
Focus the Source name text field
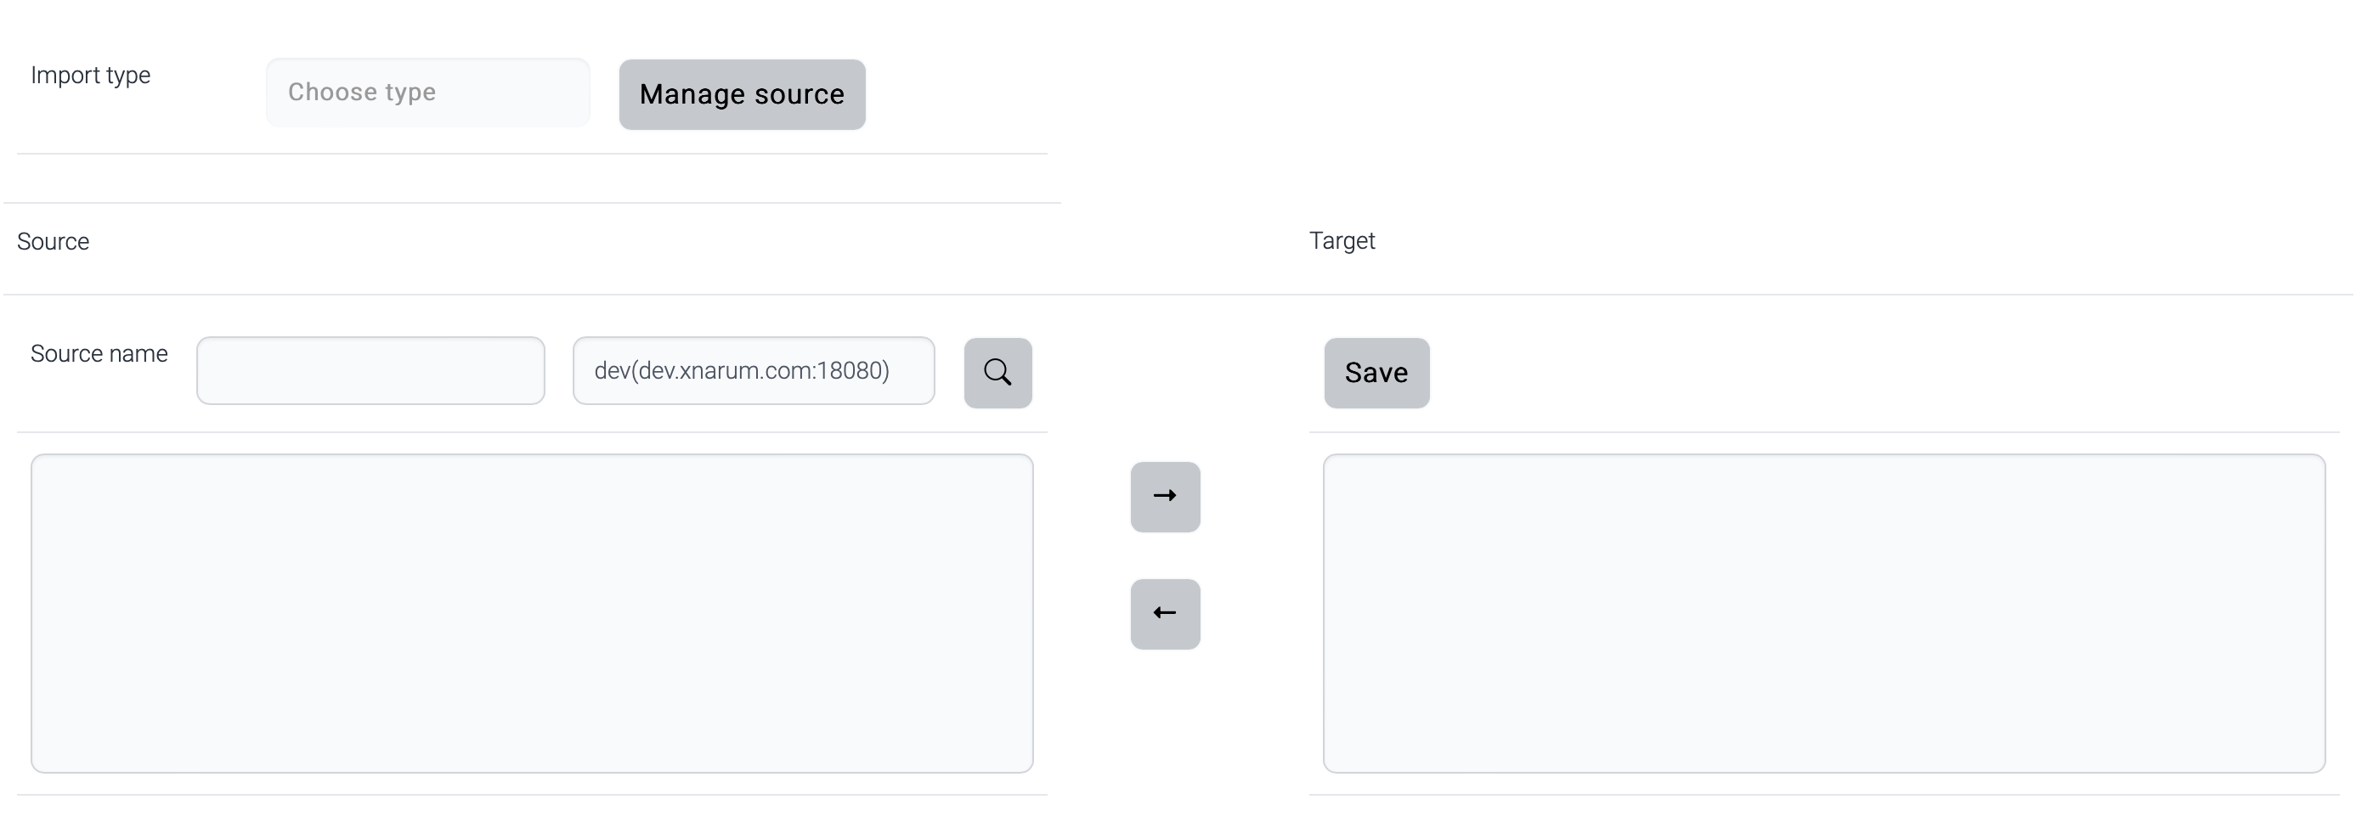370,370
